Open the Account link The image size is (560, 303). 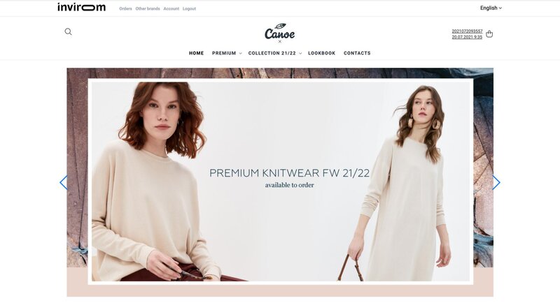(171, 8)
